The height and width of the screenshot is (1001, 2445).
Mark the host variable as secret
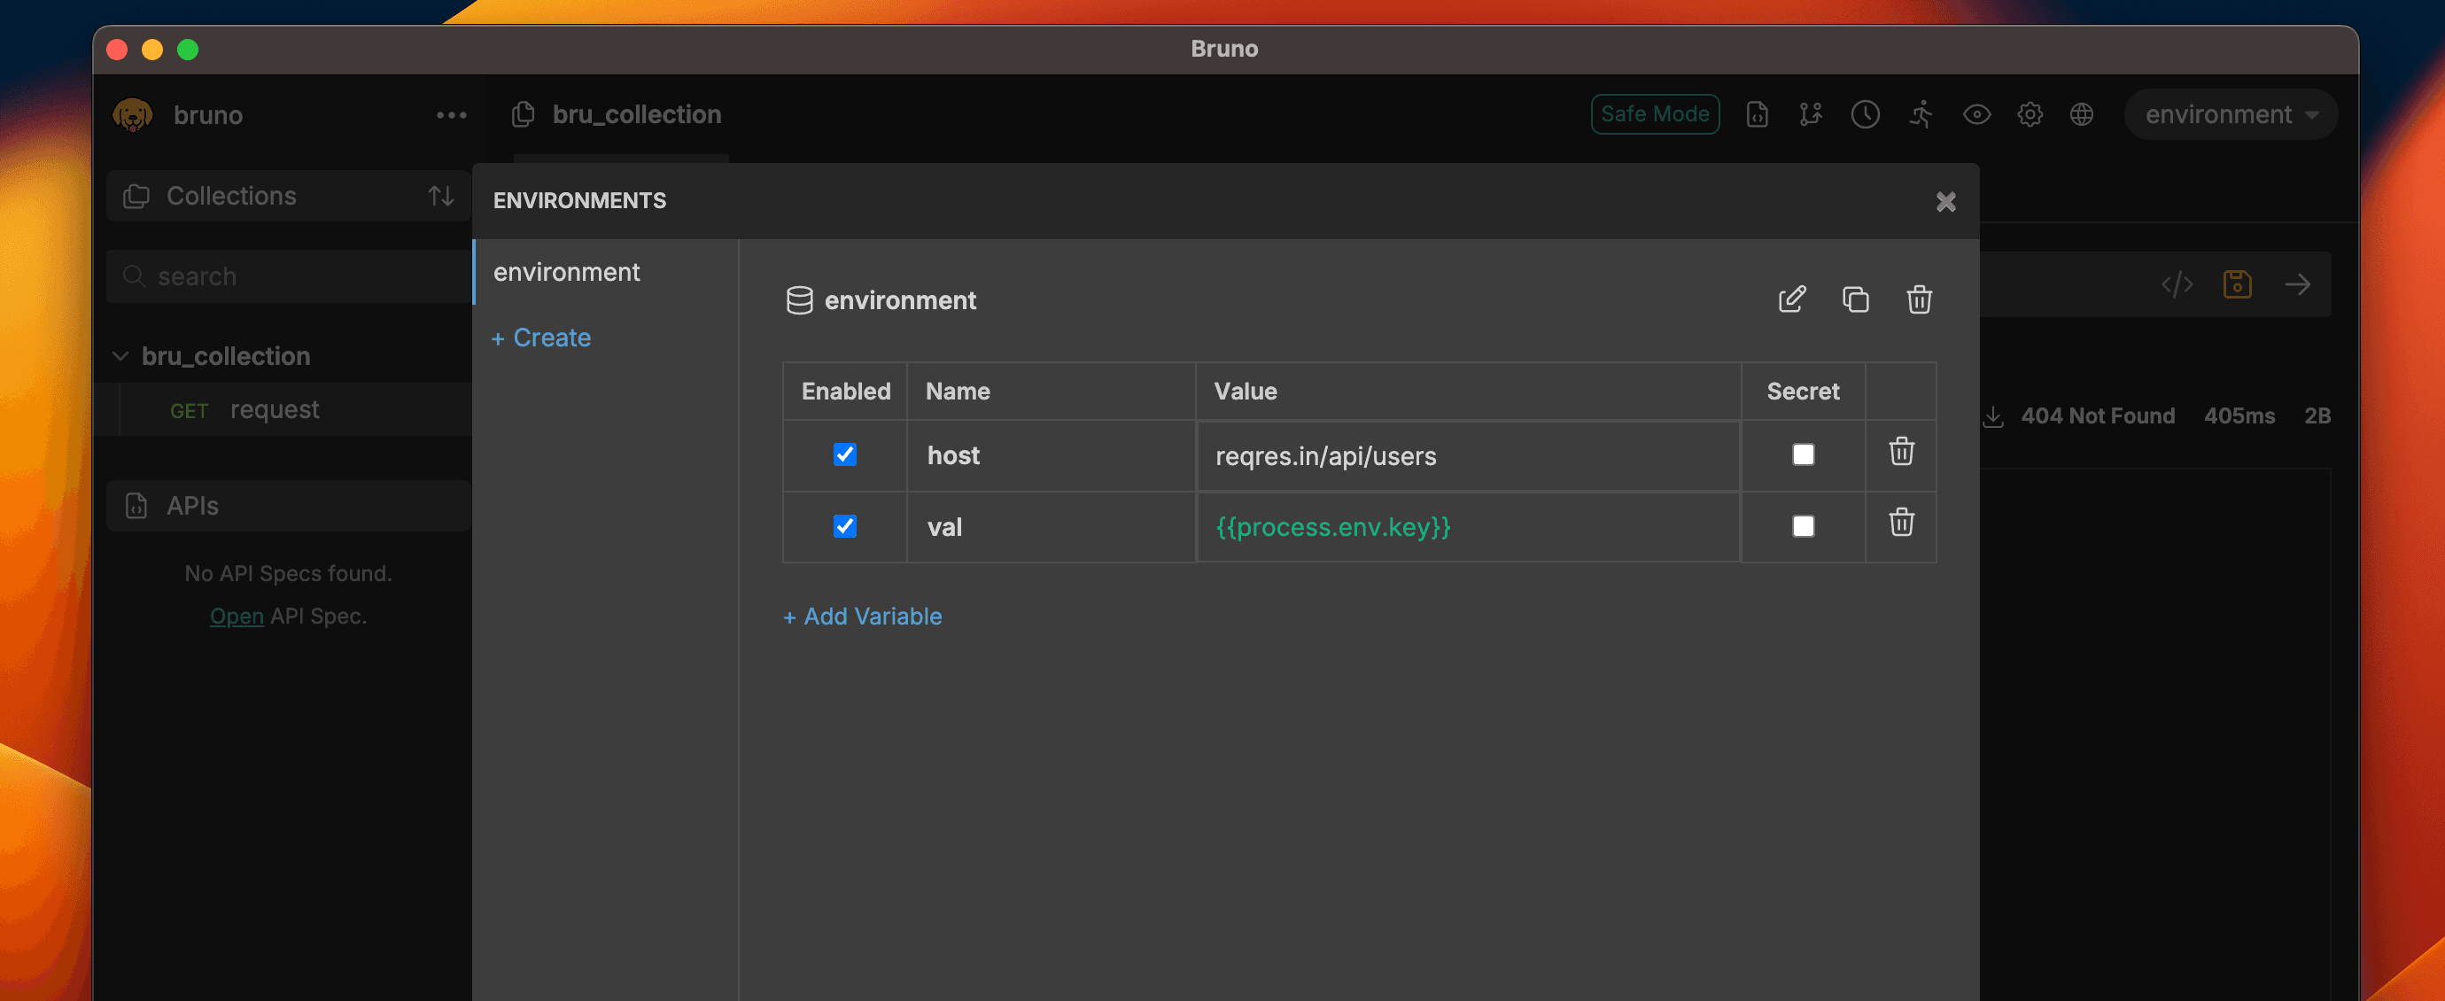click(1803, 454)
